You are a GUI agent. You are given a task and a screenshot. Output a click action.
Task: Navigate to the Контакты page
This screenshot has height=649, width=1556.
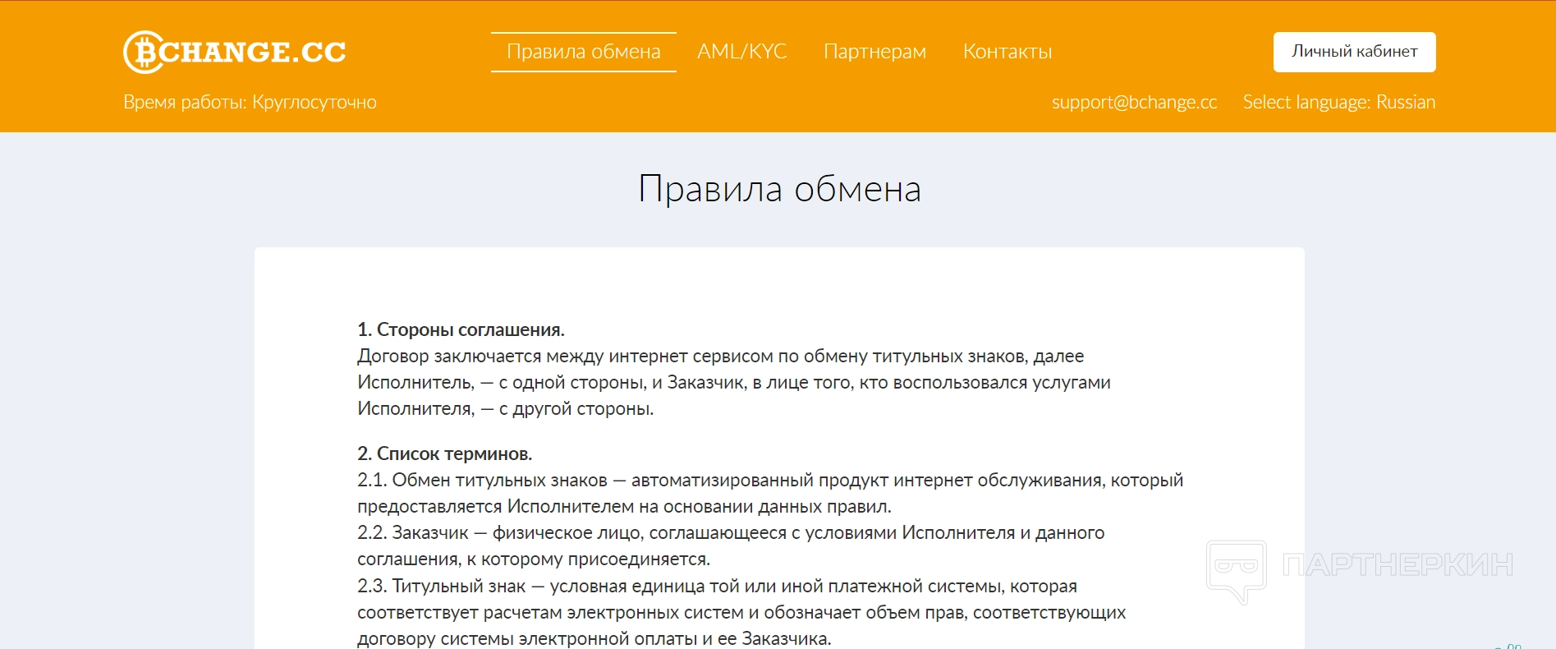(x=1007, y=52)
